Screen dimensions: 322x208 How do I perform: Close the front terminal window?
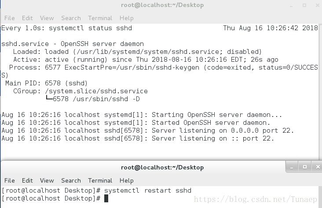point(318,167)
